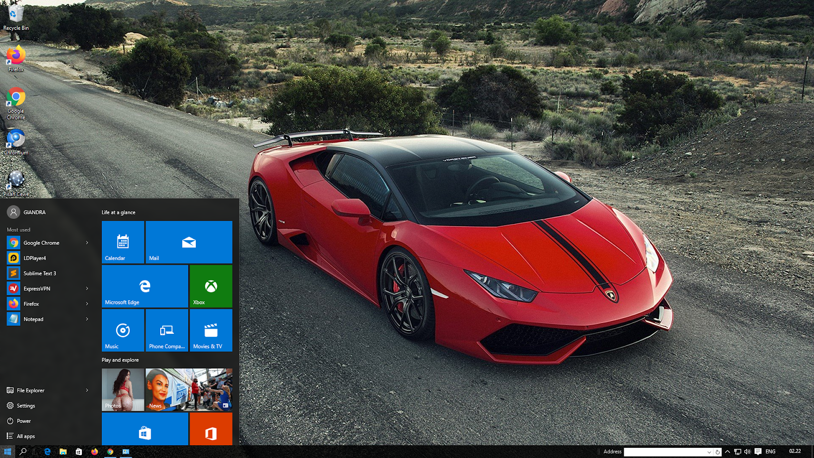Open the Calendar tile
The height and width of the screenshot is (458, 814).
123,242
